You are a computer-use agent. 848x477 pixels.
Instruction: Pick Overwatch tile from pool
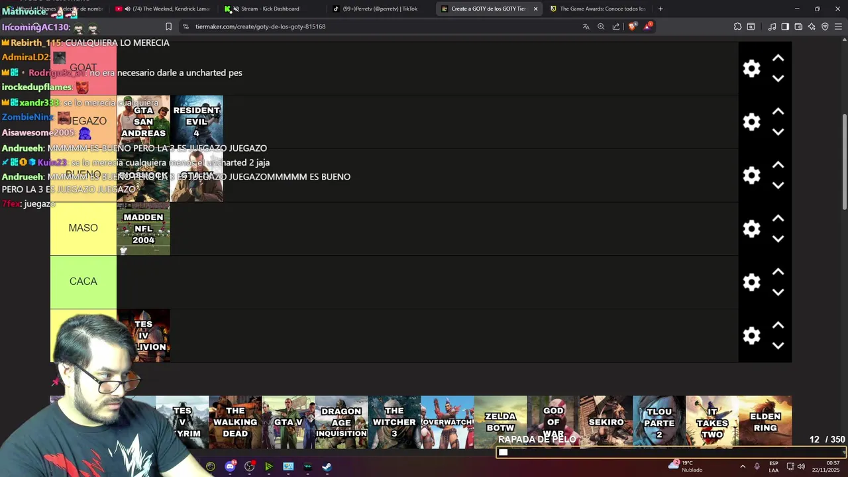447,422
